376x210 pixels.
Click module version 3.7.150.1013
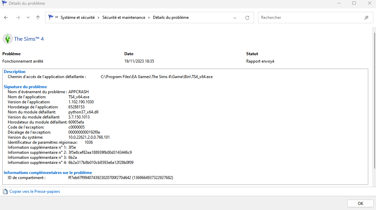point(79,117)
